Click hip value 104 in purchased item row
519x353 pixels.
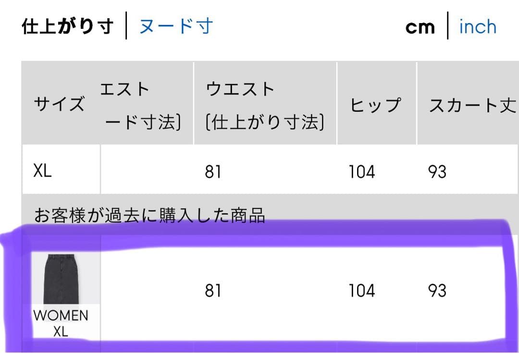pos(361,291)
